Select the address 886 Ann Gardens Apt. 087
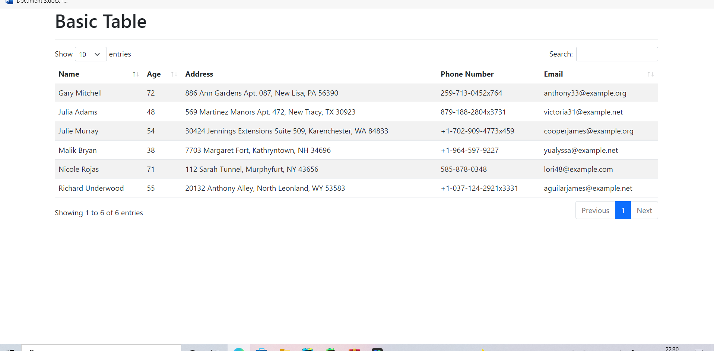 (228, 93)
